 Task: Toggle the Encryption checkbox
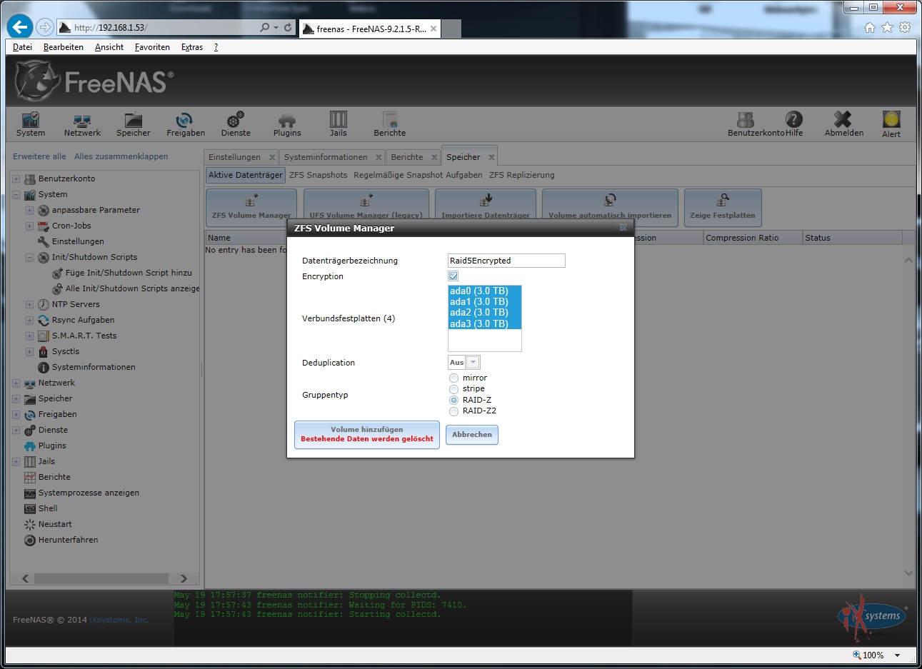point(453,276)
